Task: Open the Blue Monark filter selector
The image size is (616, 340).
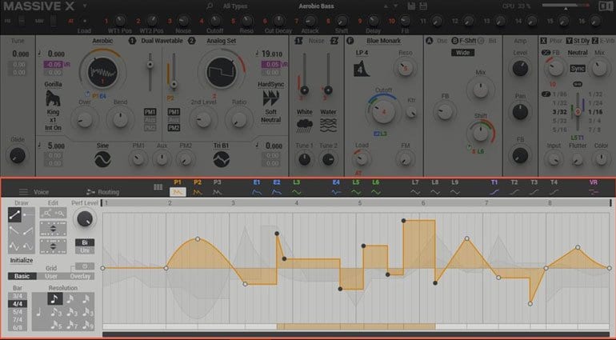Action: tap(383, 41)
